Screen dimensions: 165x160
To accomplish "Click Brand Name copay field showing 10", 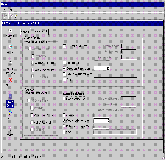I will click(102, 68).
